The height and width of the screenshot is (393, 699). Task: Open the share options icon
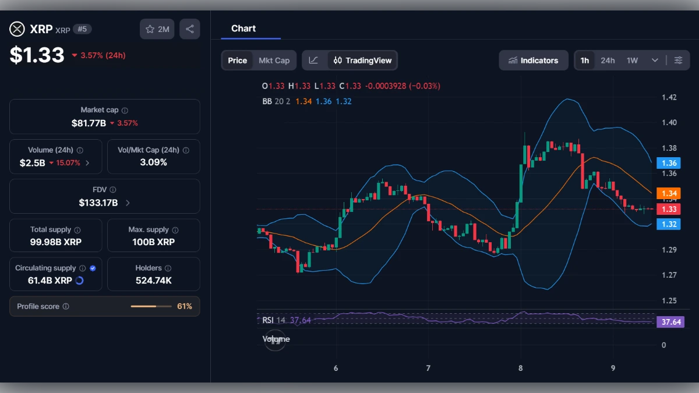click(x=190, y=29)
